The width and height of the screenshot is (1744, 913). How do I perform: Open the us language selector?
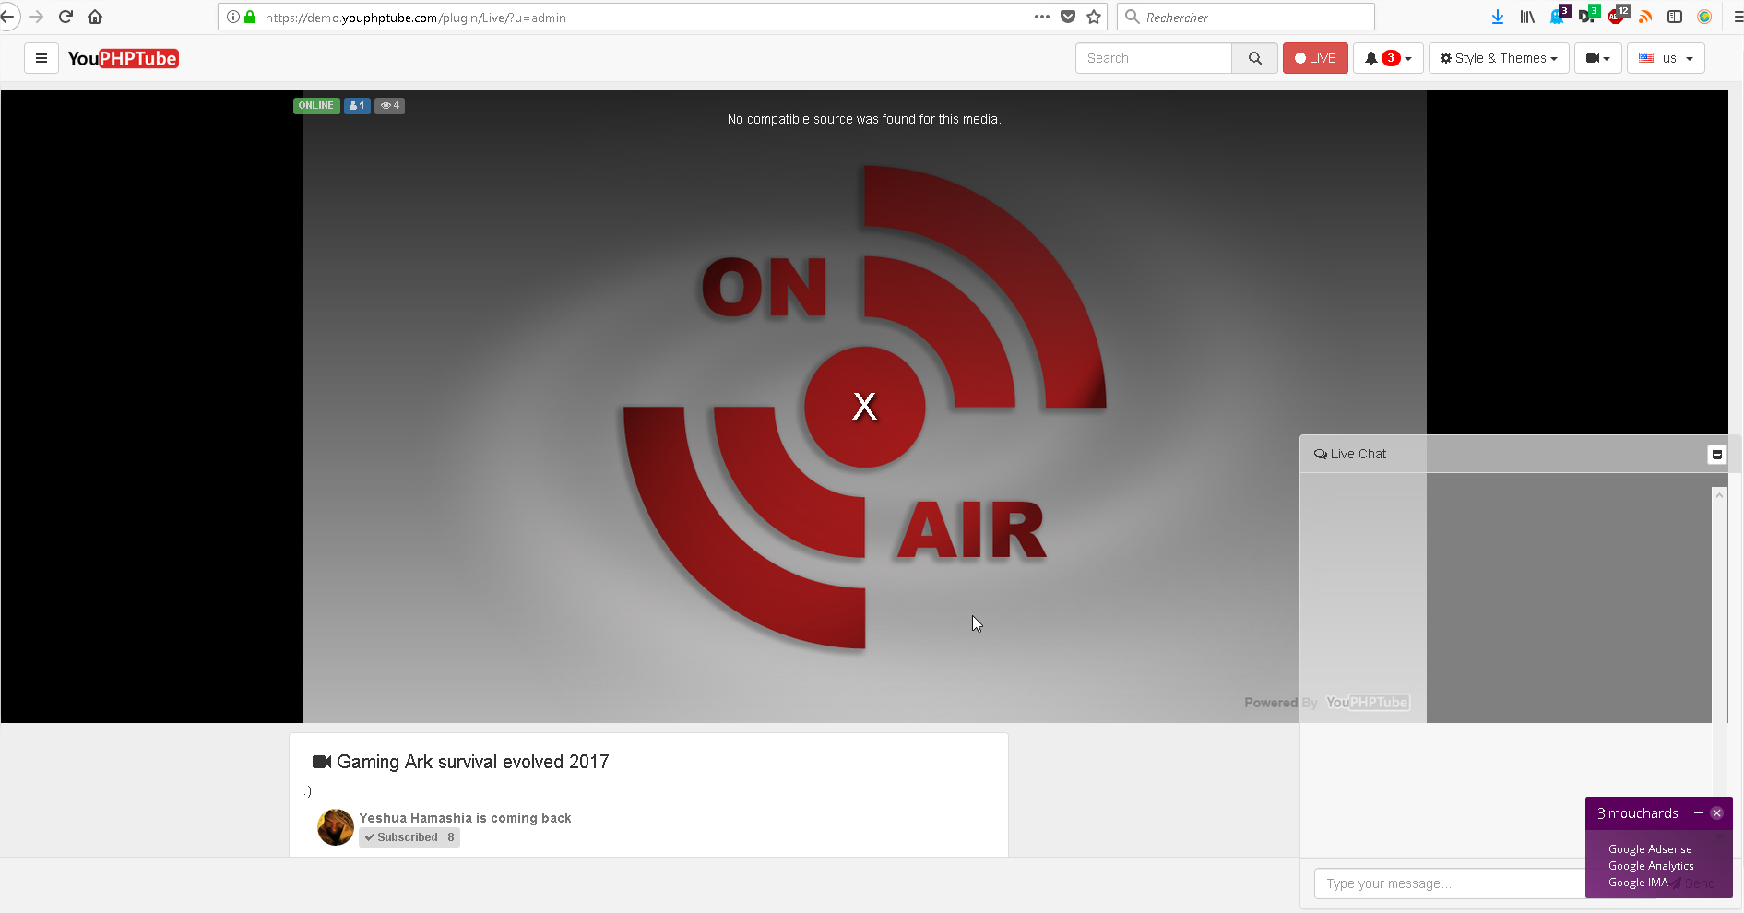coord(1666,58)
